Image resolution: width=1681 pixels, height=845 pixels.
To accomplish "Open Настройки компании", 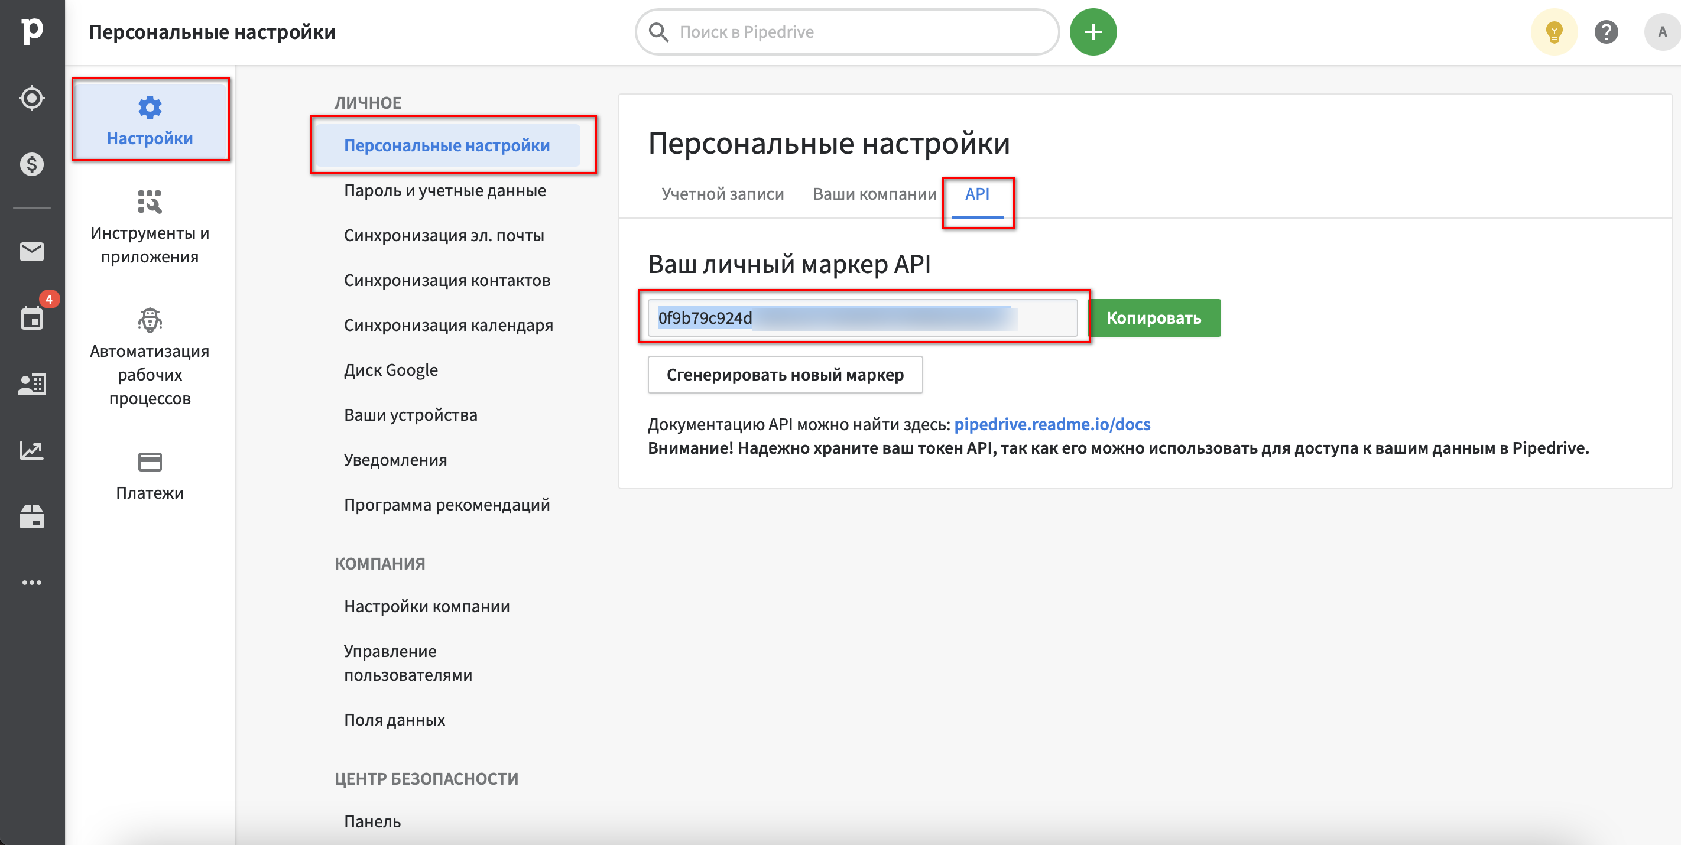I will [x=427, y=607].
